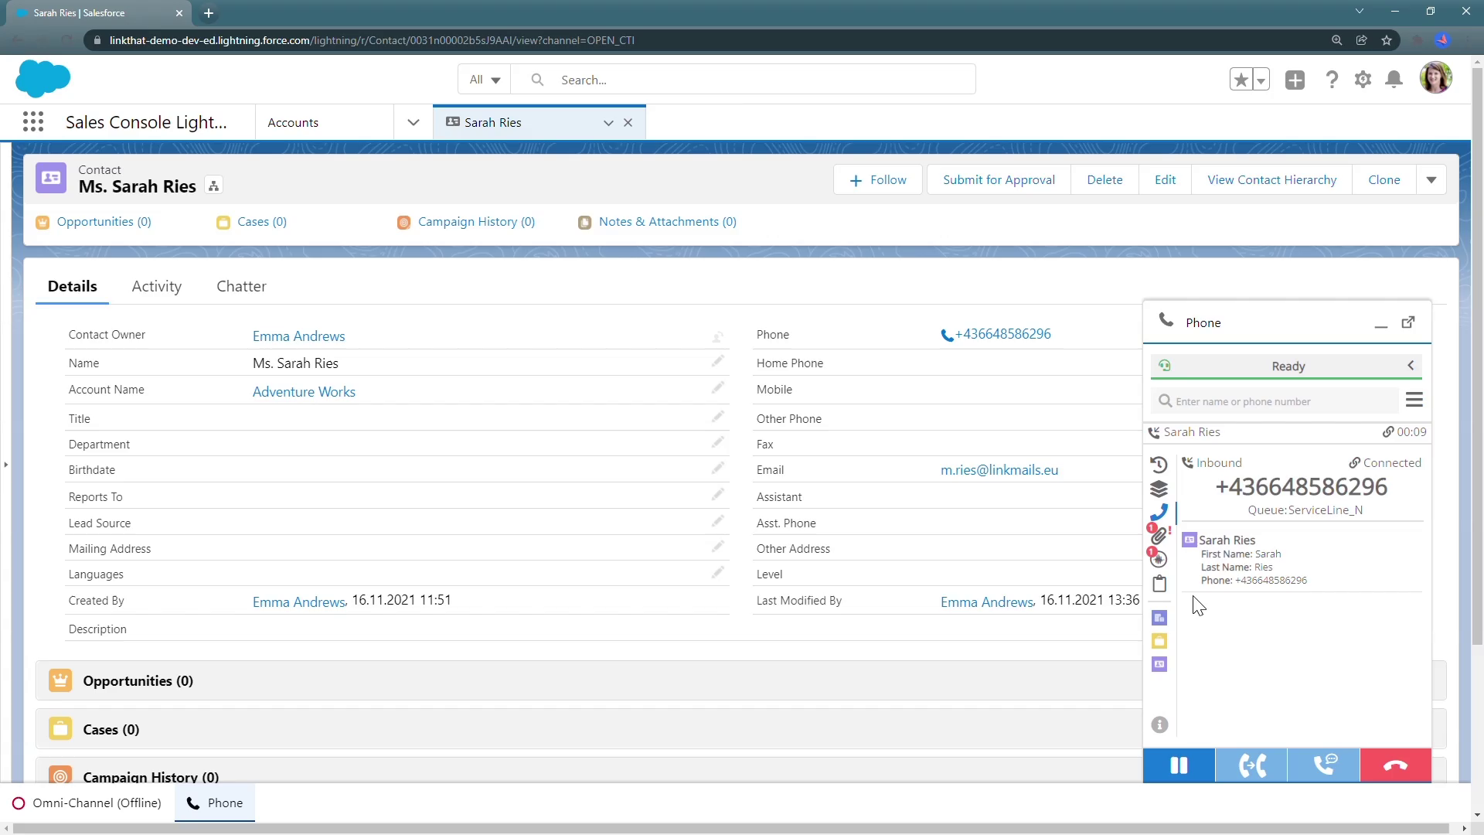
Task: Expand the Accounts tab dropdown
Action: tap(414, 122)
